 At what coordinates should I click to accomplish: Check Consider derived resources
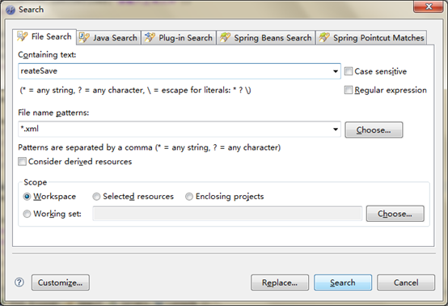[22, 162]
